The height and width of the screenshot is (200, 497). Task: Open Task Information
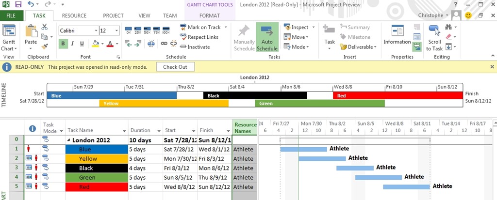(x=397, y=35)
